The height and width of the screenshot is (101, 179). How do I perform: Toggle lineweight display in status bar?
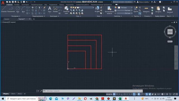tap(139, 94)
